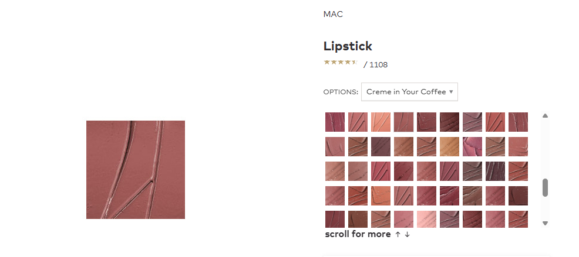Choose the golden tan swatch in second row
This screenshot has width=579, height=257.
[449, 146]
